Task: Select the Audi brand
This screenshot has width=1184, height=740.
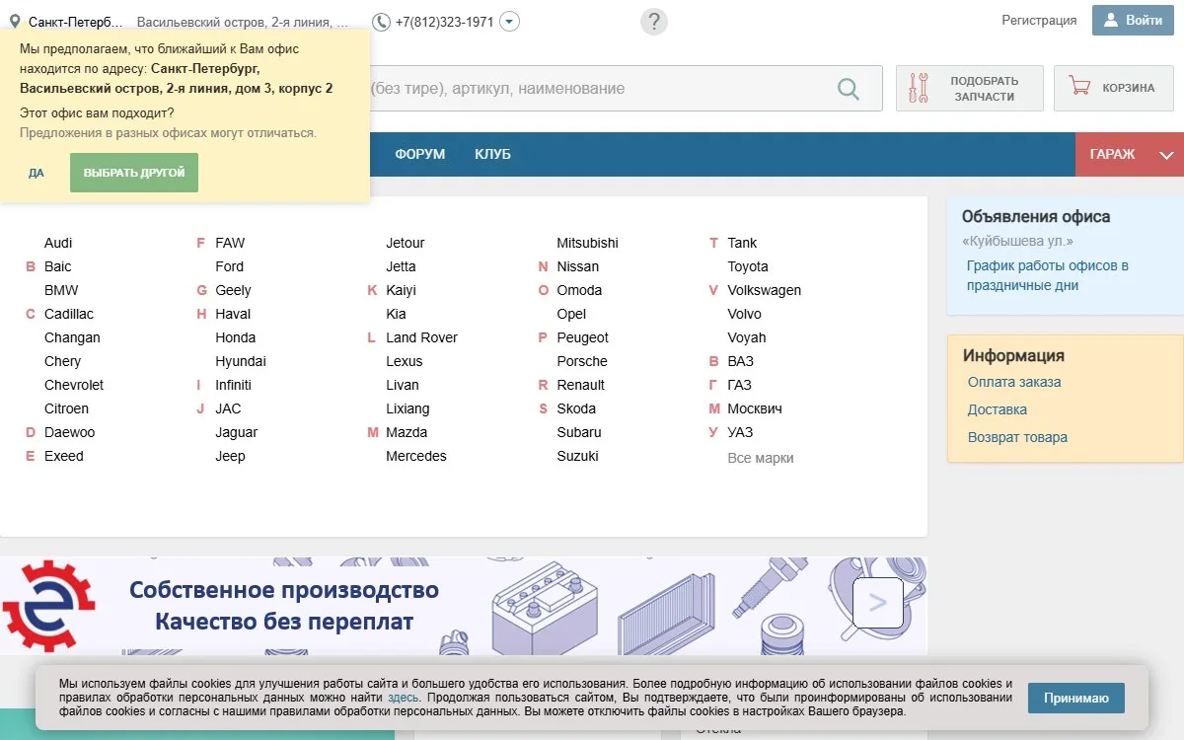Action: tap(58, 243)
